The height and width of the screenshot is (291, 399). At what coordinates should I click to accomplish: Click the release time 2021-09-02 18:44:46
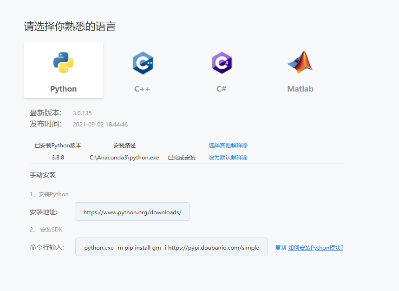(100, 125)
